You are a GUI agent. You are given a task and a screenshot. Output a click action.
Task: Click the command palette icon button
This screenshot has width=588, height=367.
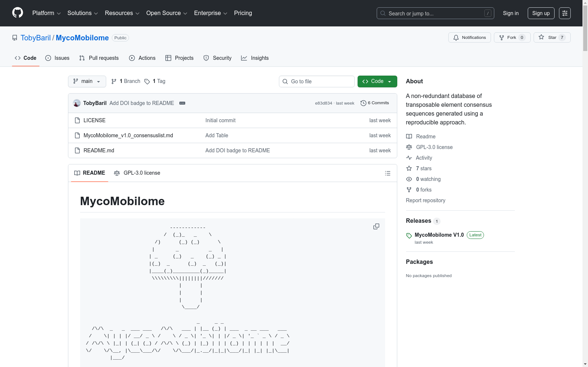coord(564,13)
